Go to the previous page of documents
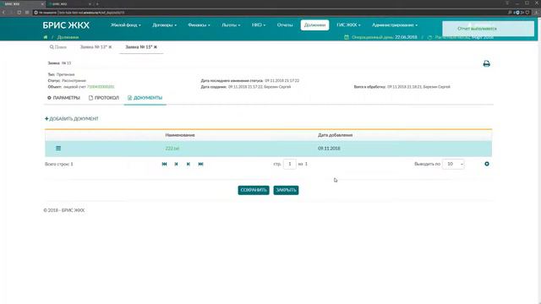The image size is (541, 304). click(177, 164)
